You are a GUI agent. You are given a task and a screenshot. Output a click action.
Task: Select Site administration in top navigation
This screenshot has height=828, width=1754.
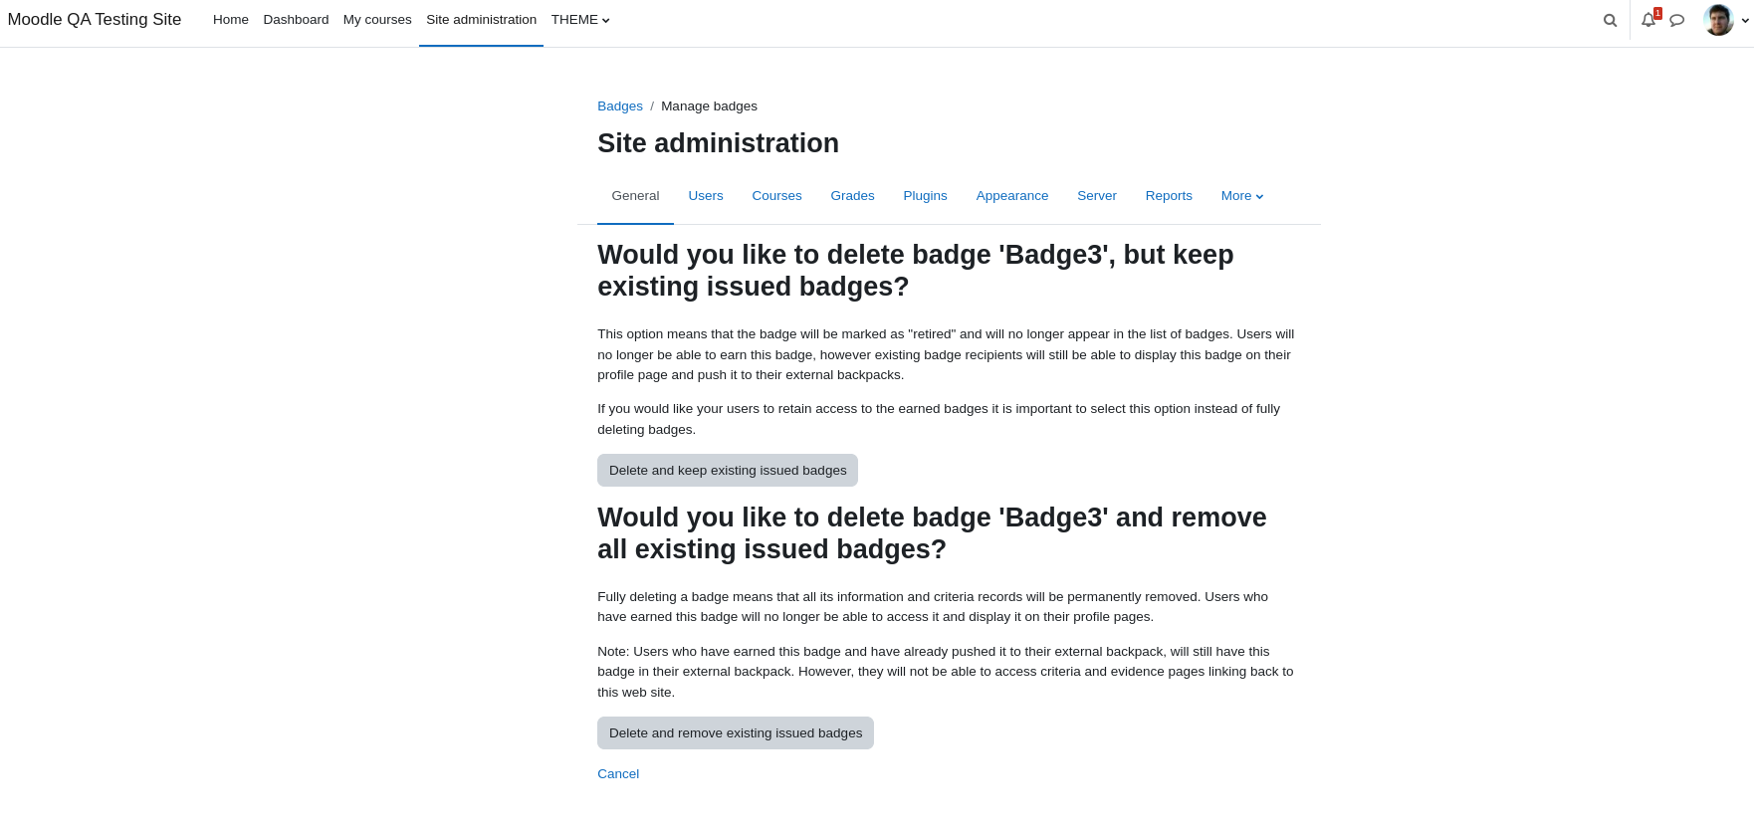[x=481, y=20]
